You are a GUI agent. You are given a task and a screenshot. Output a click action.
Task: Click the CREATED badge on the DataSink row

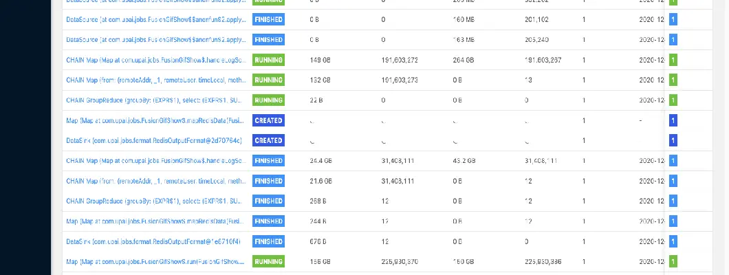click(x=268, y=140)
